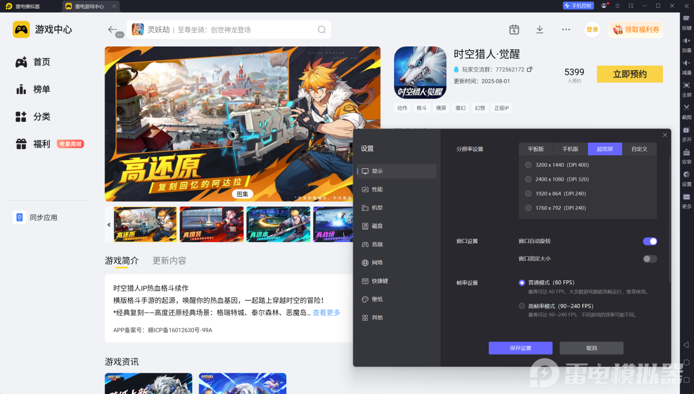Close the settings dialog

(x=665, y=134)
